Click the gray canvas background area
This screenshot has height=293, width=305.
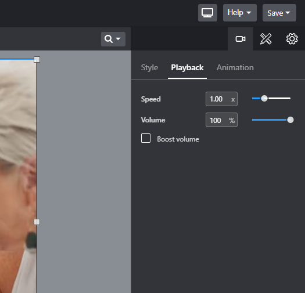click(84, 172)
